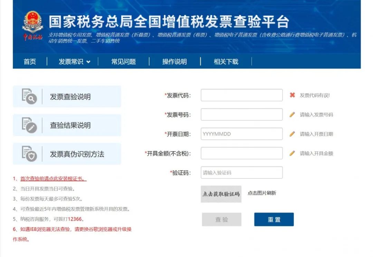
Task: Click the pencil icon next to 请输入开具金额
Action: click(292, 153)
